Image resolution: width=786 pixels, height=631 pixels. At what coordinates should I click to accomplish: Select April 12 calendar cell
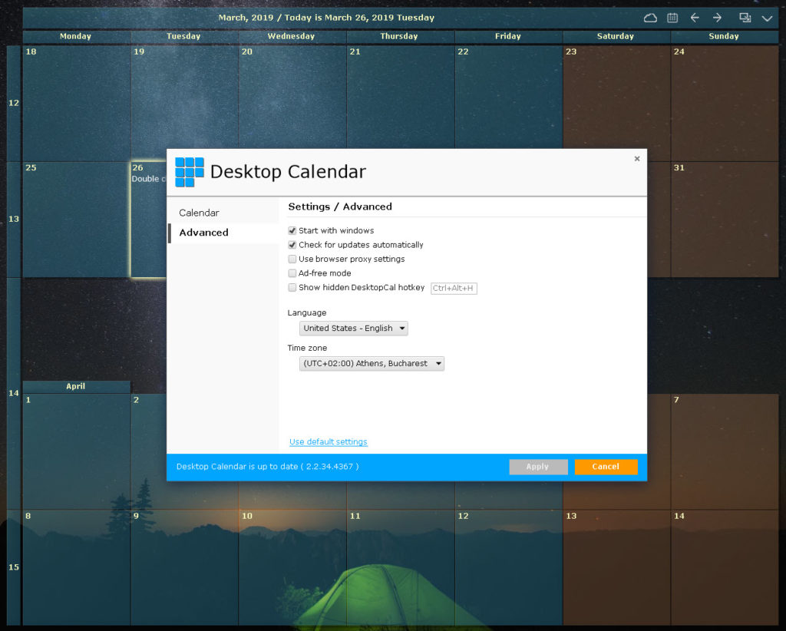click(508, 568)
